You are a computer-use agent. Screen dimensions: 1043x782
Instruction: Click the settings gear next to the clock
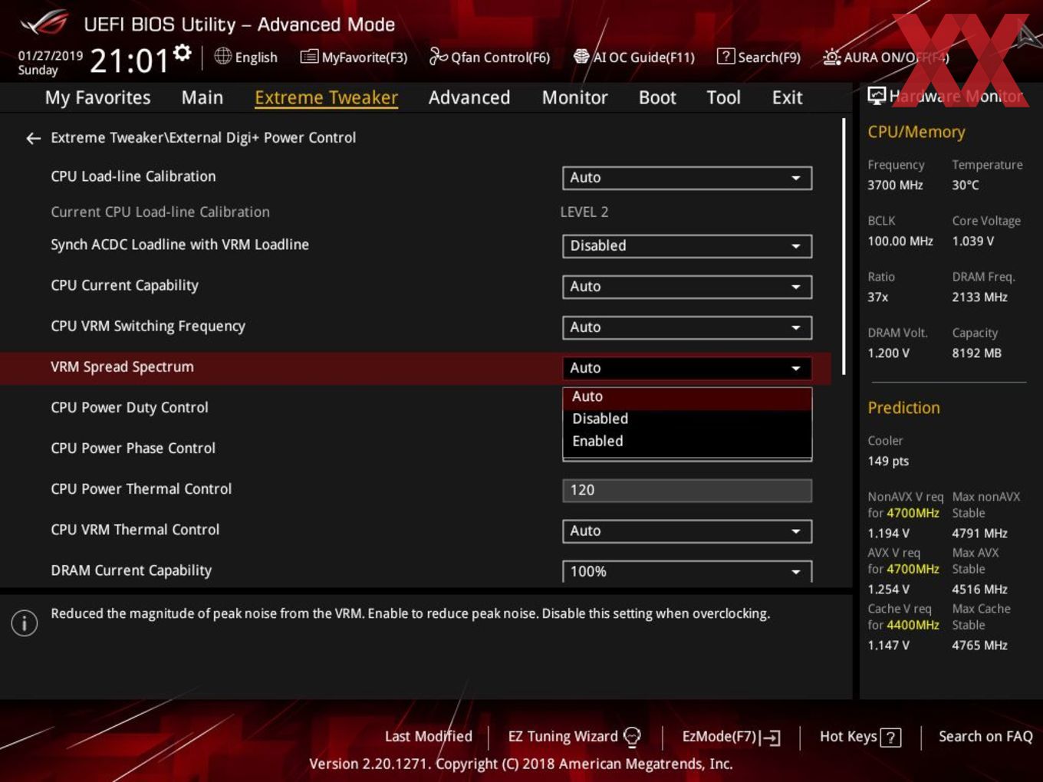183,52
